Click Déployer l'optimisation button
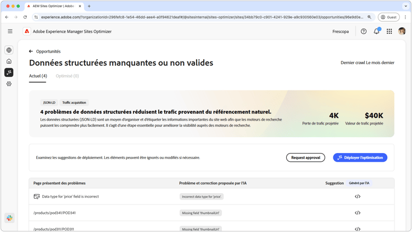This screenshot has height=232, width=412. [x=360, y=157]
